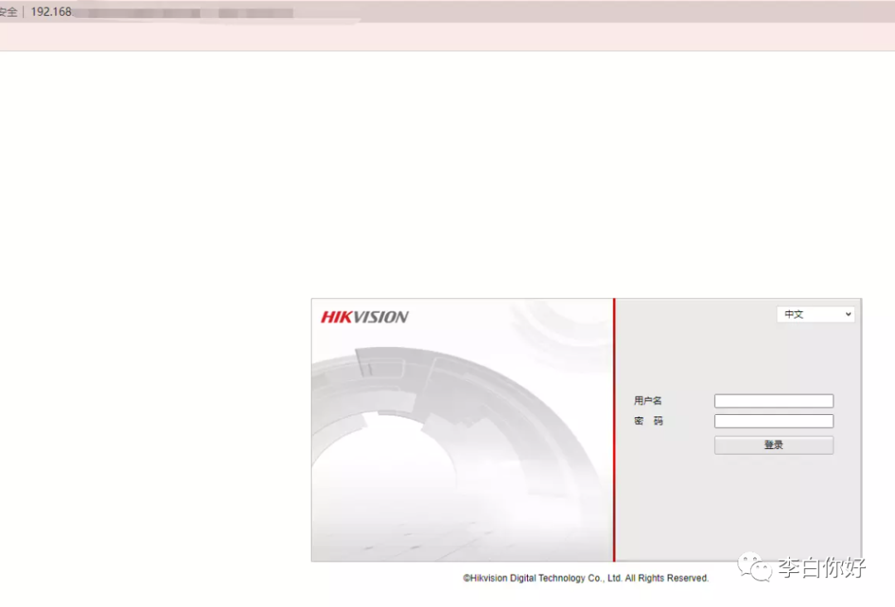Screen dimensions: 895x607
Task: Click the 密码 label text
Action: 648,421
